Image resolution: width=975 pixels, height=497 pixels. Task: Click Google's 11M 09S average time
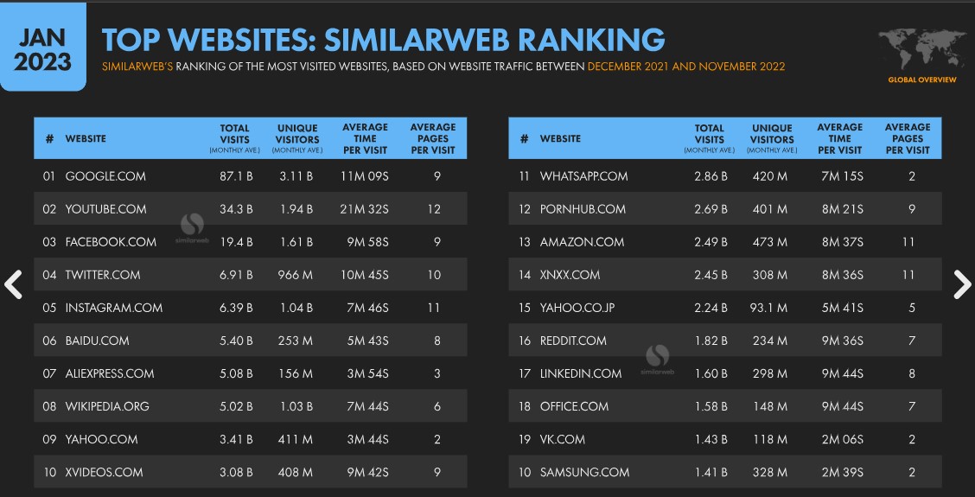coord(366,176)
